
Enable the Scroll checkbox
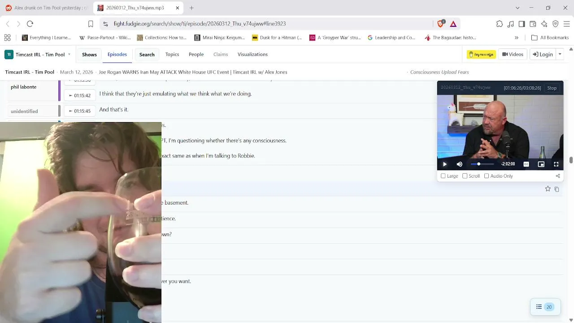click(465, 176)
